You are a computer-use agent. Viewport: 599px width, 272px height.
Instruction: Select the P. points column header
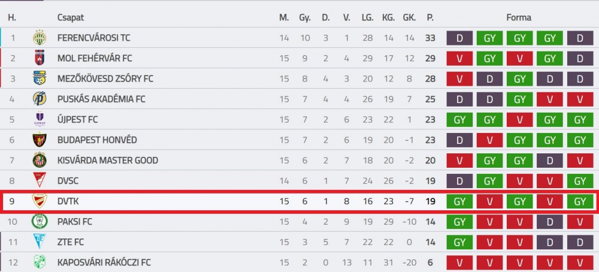430,17
